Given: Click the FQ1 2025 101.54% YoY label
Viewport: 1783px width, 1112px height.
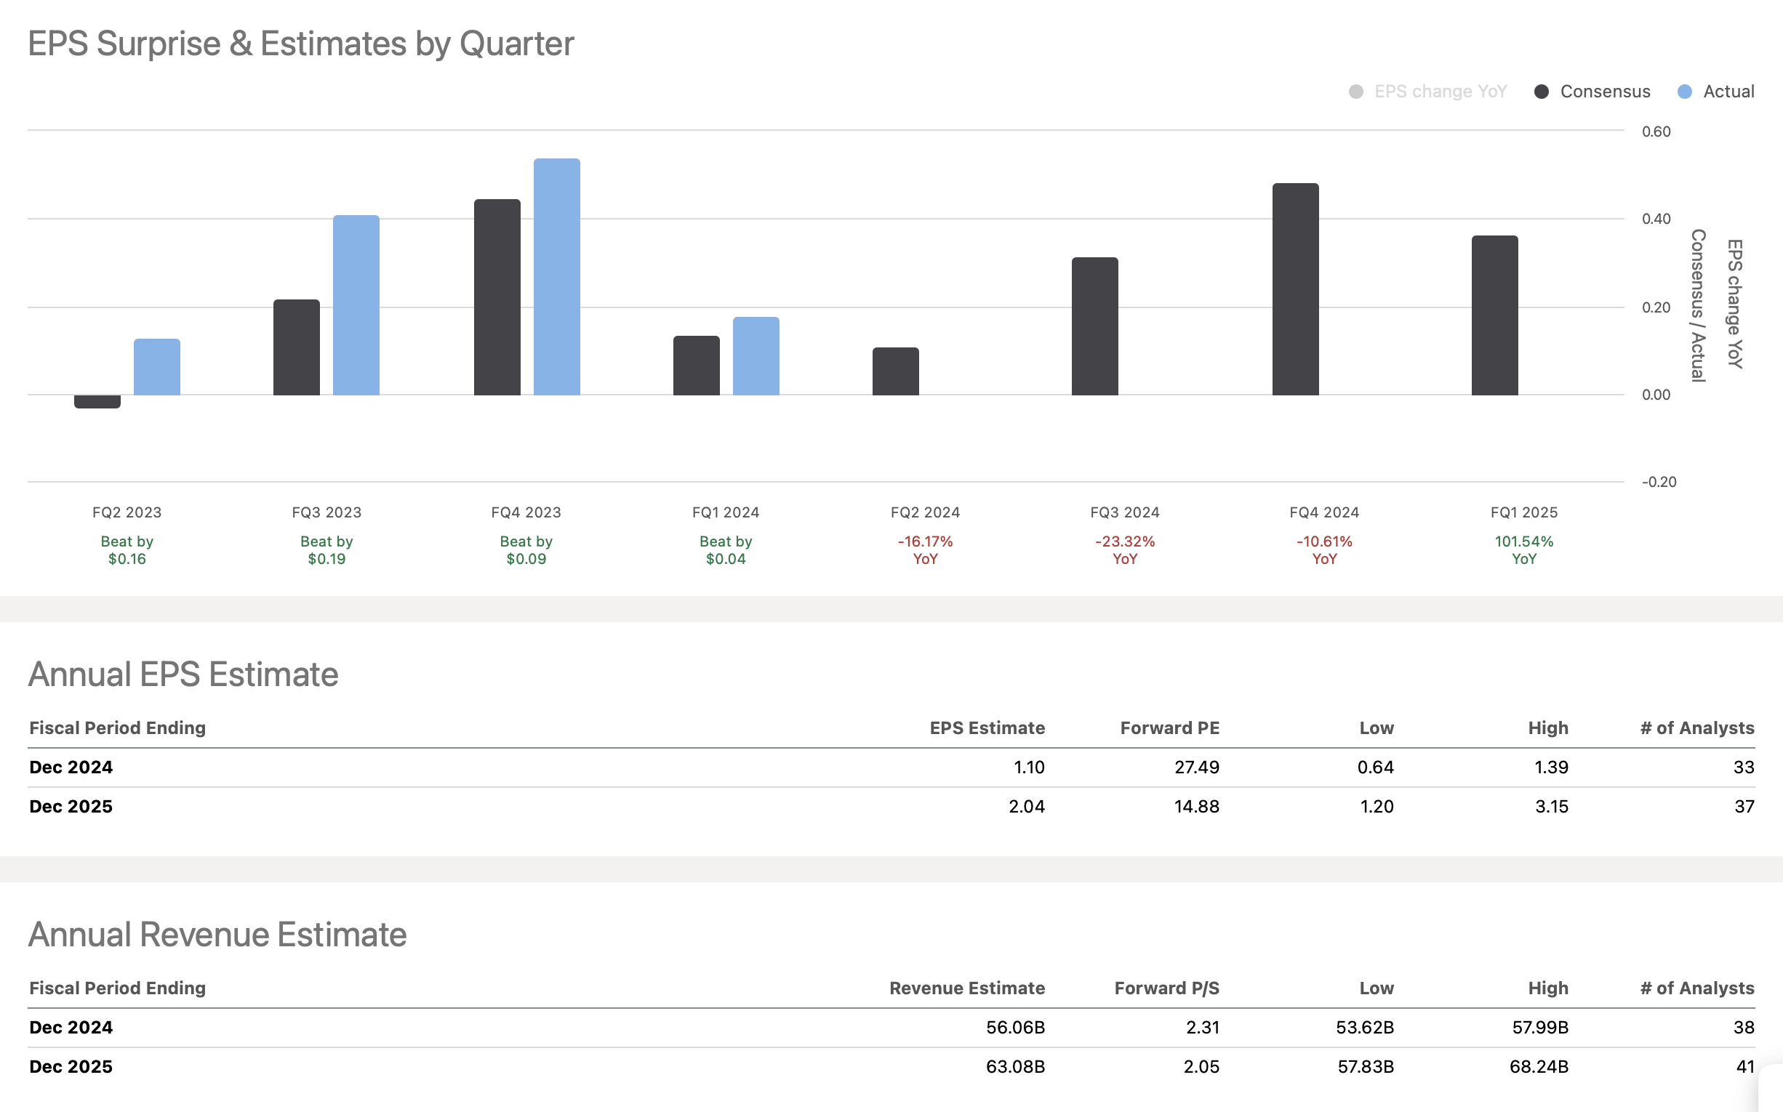Looking at the screenshot, I should 1523,549.
